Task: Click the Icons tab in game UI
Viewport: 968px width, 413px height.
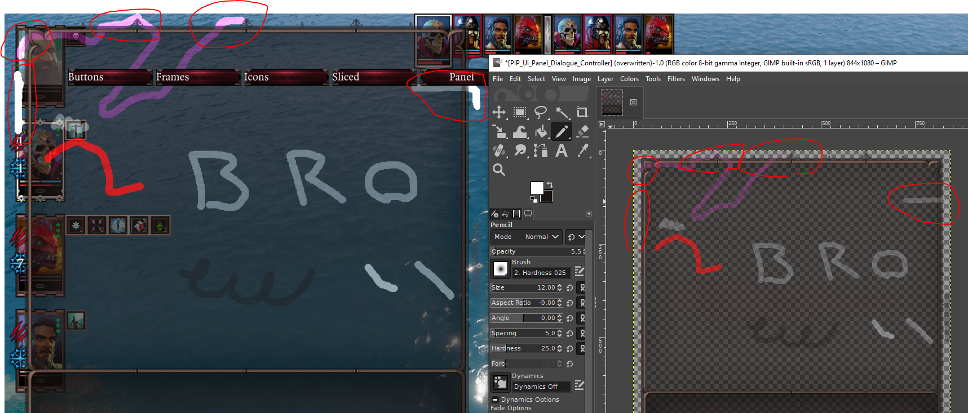Action: tap(286, 77)
